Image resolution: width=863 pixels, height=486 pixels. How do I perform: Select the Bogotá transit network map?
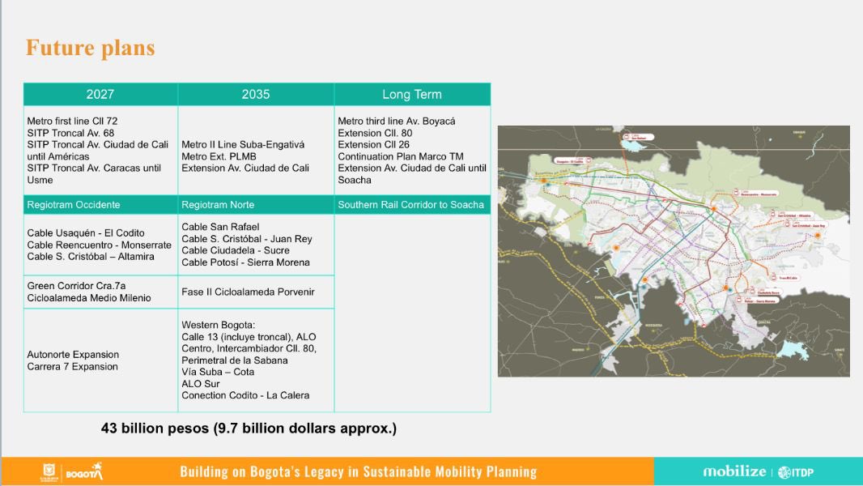(x=674, y=251)
